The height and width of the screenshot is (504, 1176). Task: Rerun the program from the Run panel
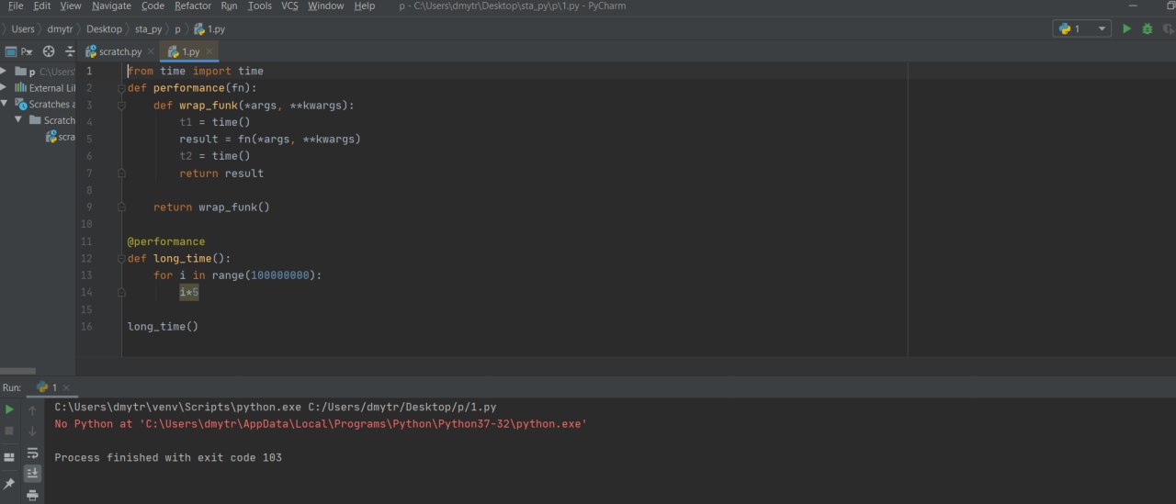click(9, 409)
